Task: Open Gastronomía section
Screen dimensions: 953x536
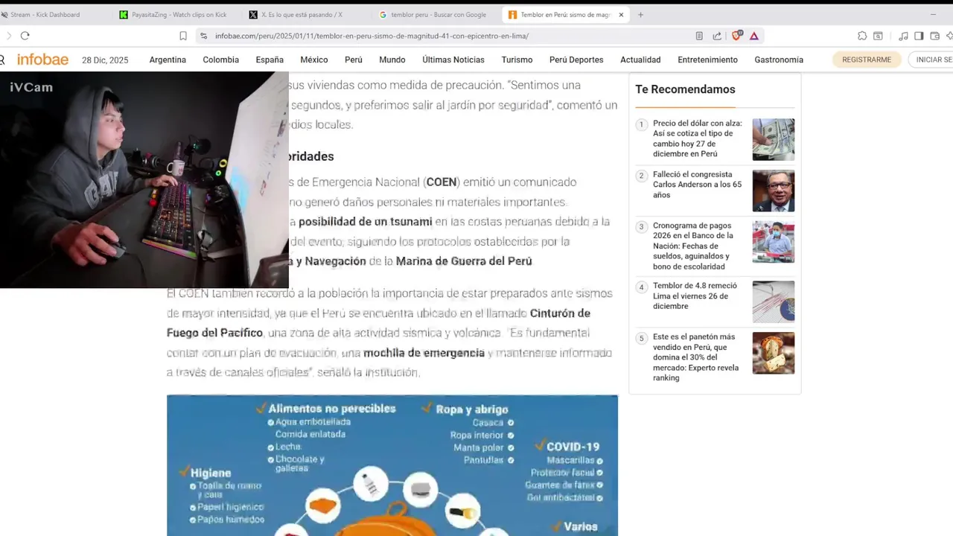Action: click(779, 60)
